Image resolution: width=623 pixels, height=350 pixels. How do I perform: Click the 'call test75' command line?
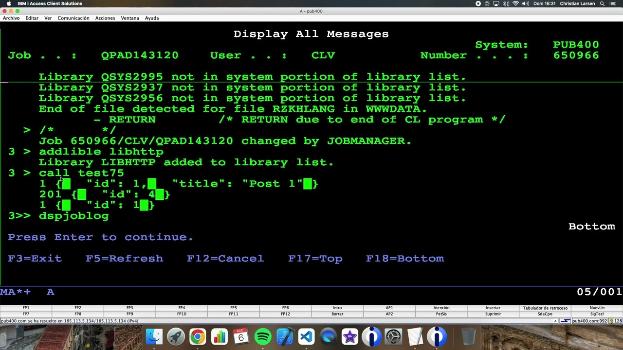pyautogui.click(x=81, y=173)
